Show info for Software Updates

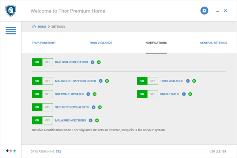tap(88, 94)
